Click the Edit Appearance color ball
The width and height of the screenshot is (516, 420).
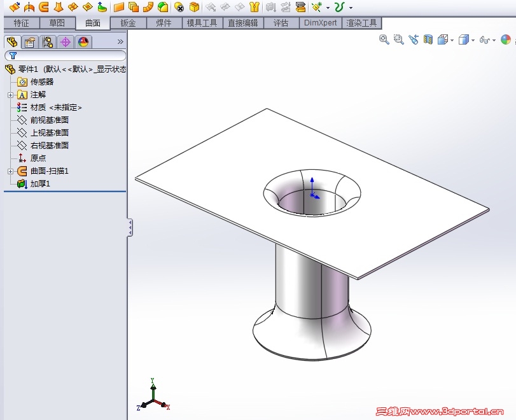pos(506,39)
